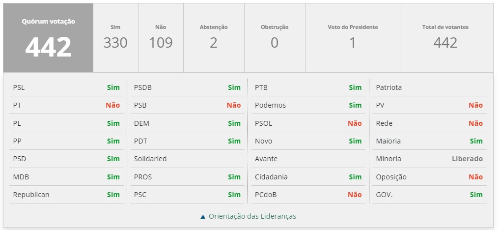501x230 pixels.
Task: Click the Solidaried party row
Action: coord(187,159)
